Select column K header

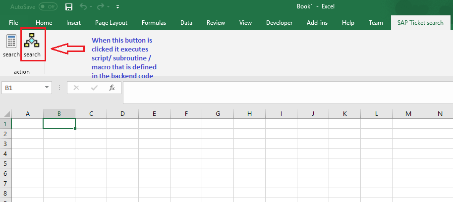[x=345, y=114]
